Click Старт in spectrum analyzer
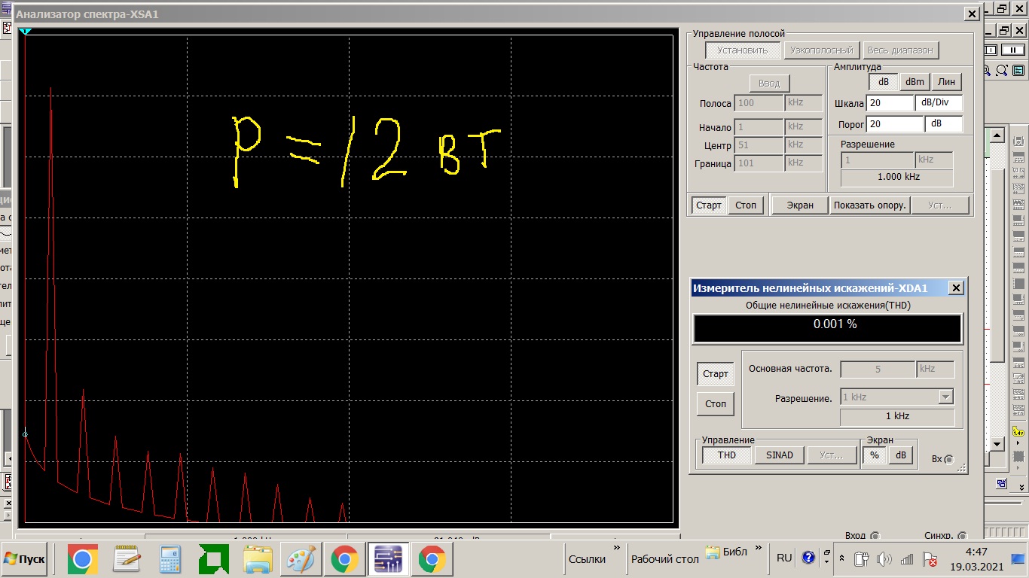Image resolution: width=1029 pixels, height=578 pixels. 709,205
